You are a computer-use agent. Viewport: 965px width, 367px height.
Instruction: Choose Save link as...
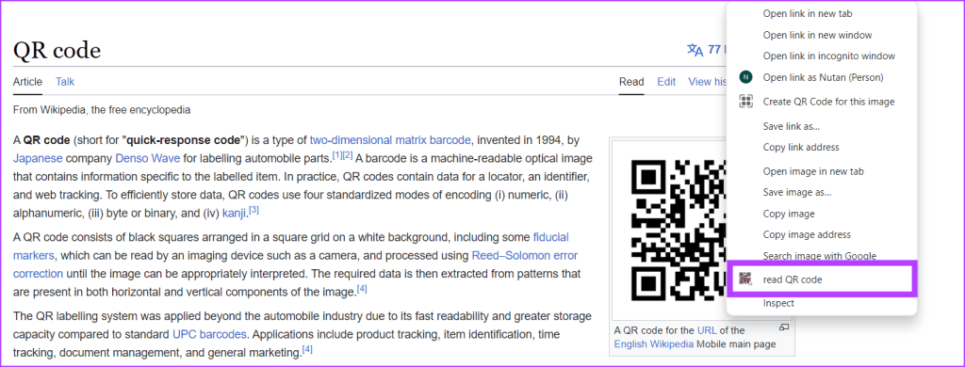point(791,126)
